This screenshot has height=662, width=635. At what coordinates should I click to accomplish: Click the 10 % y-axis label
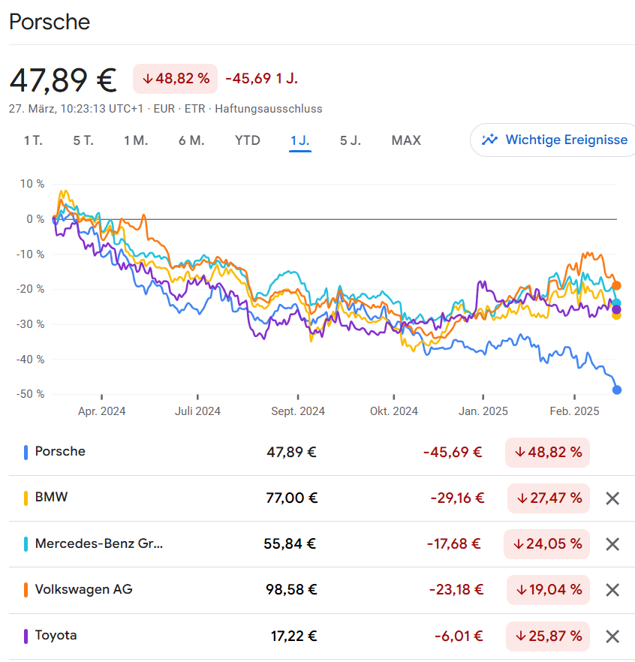(x=32, y=184)
